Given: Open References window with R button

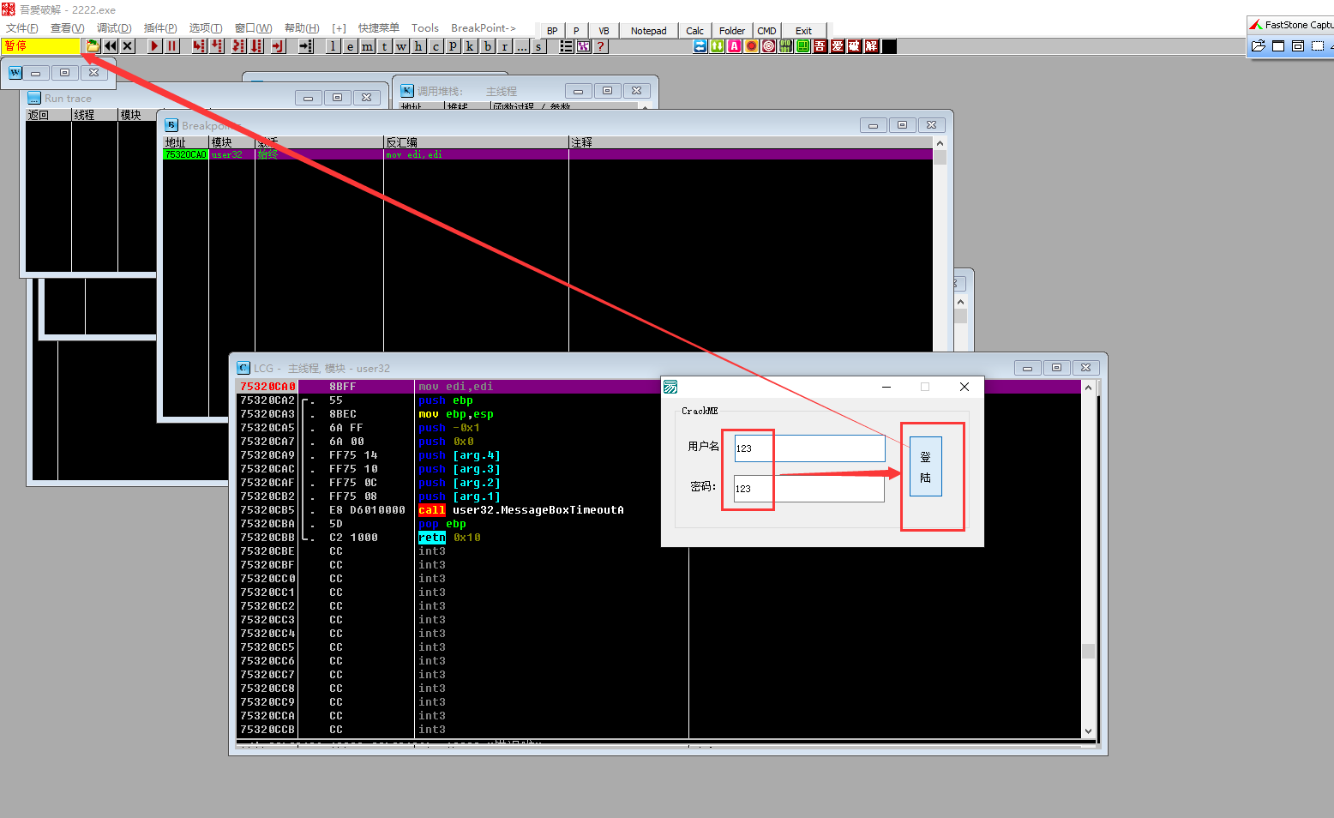Looking at the screenshot, I should coord(504,46).
